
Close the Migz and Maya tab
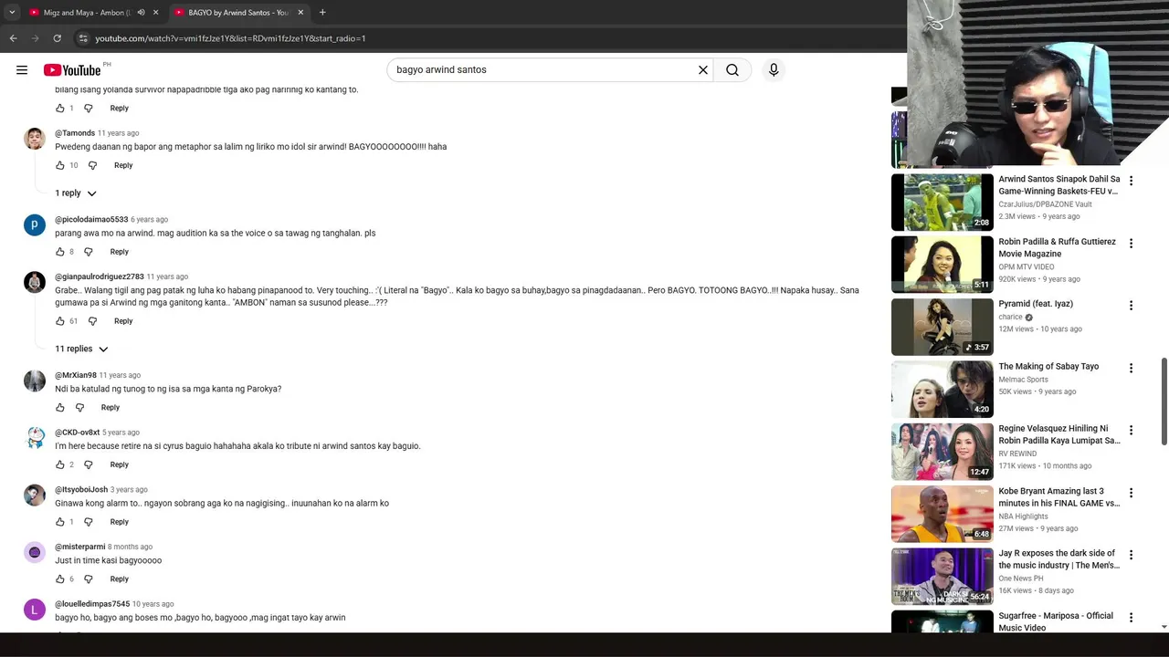click(155, 13)
